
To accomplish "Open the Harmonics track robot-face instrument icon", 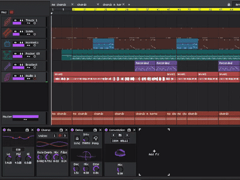I will 7,44.
